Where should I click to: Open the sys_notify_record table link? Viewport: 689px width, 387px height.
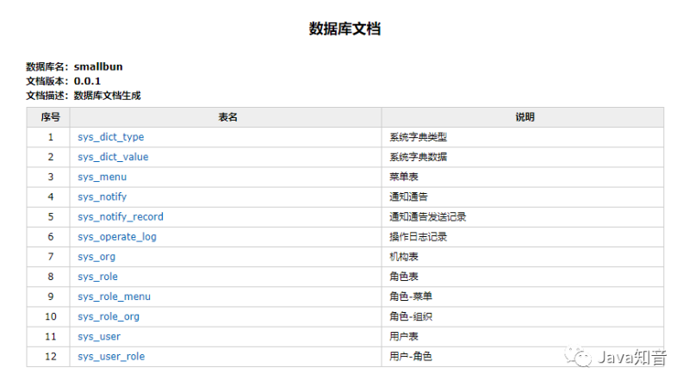coord(120,216)
